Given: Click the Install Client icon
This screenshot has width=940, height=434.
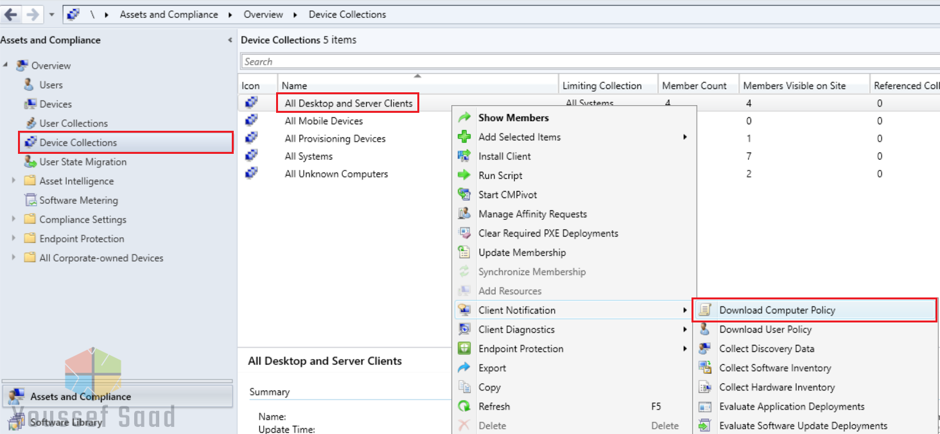Looking at the screenshot, I should point(464,156).
